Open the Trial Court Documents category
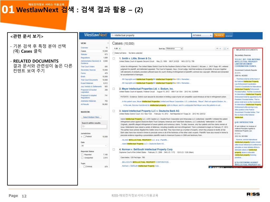 (x=89, y=80)
